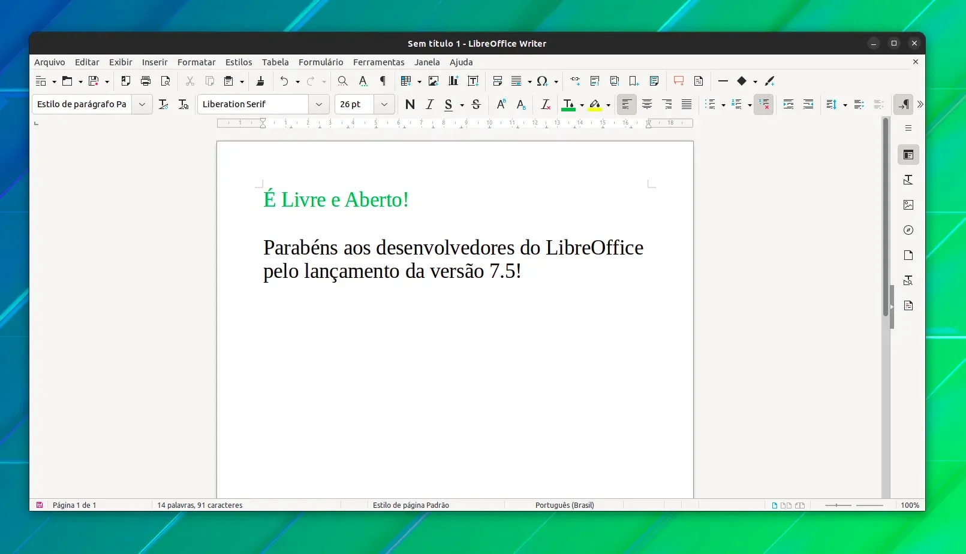
Task: Click the Insert Page Break icon
Action: [497, 81]
